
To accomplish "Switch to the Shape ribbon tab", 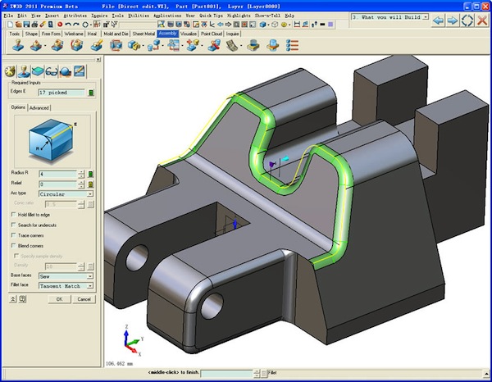I will pyautogui.click(x=31, y=34).
